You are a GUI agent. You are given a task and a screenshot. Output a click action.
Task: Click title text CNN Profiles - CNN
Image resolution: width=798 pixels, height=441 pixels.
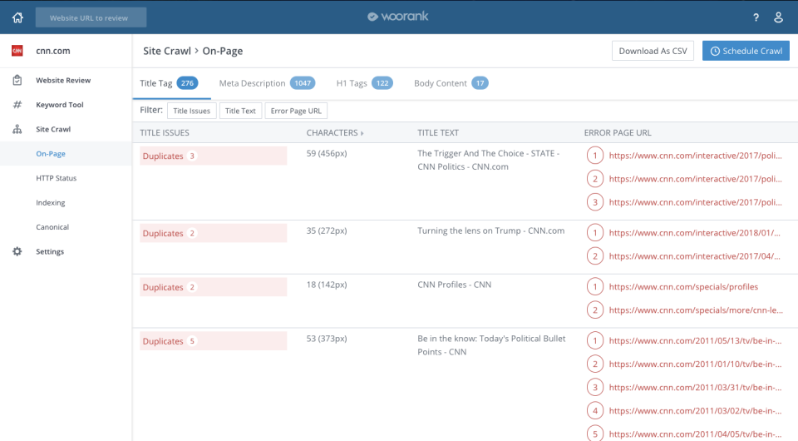(x=455, y=285)
